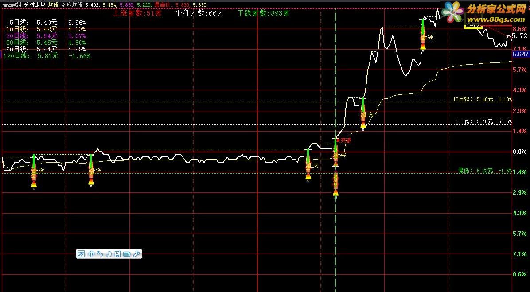This screenshot has width=530, height=292.
Task: Click the 网 icon in the input bar
Action: click(117, 254)
